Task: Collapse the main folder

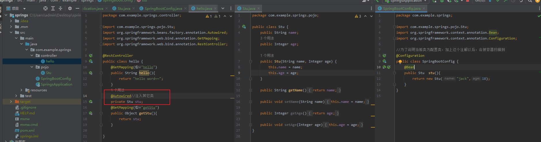Action: (16, 38)
